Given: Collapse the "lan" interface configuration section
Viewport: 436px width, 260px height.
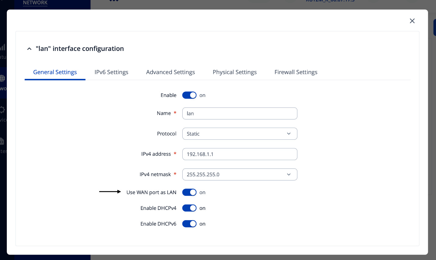Looking at the screenshot, I should click(x=29, y=49).
